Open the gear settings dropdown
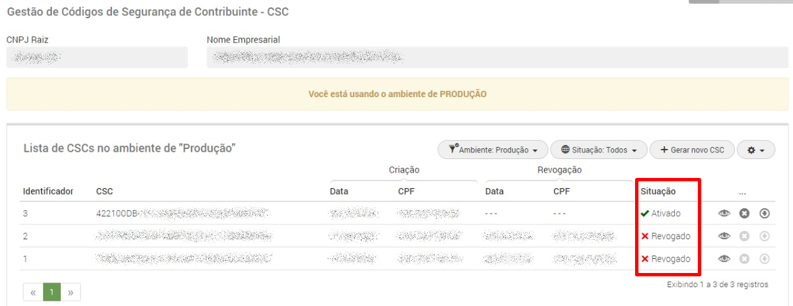793x306 pixels. point(756,150)
